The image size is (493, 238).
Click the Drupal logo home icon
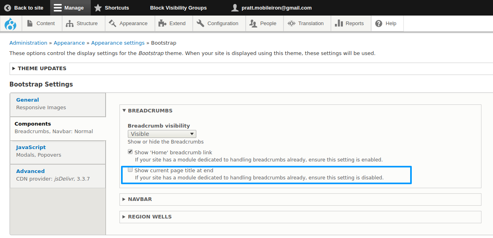pyautogui.click(x=10, y=24)
